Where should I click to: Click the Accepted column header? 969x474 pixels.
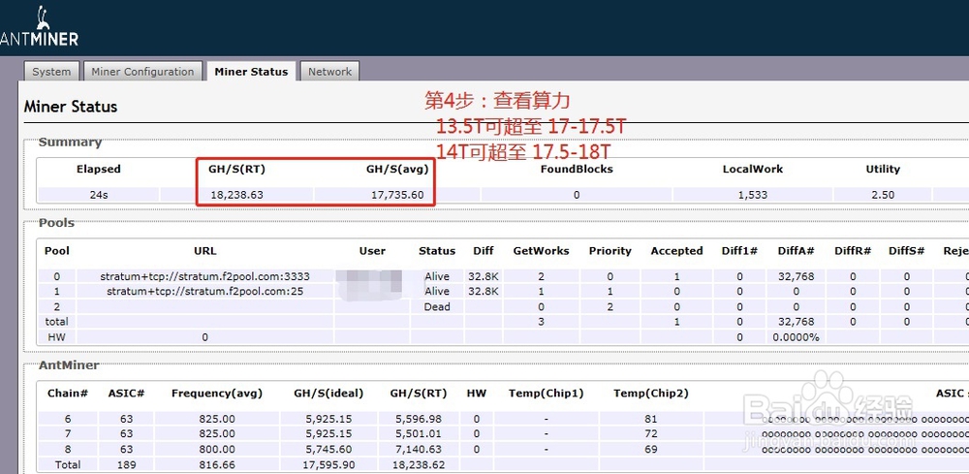pyautogui.click(x=676, y=251)
